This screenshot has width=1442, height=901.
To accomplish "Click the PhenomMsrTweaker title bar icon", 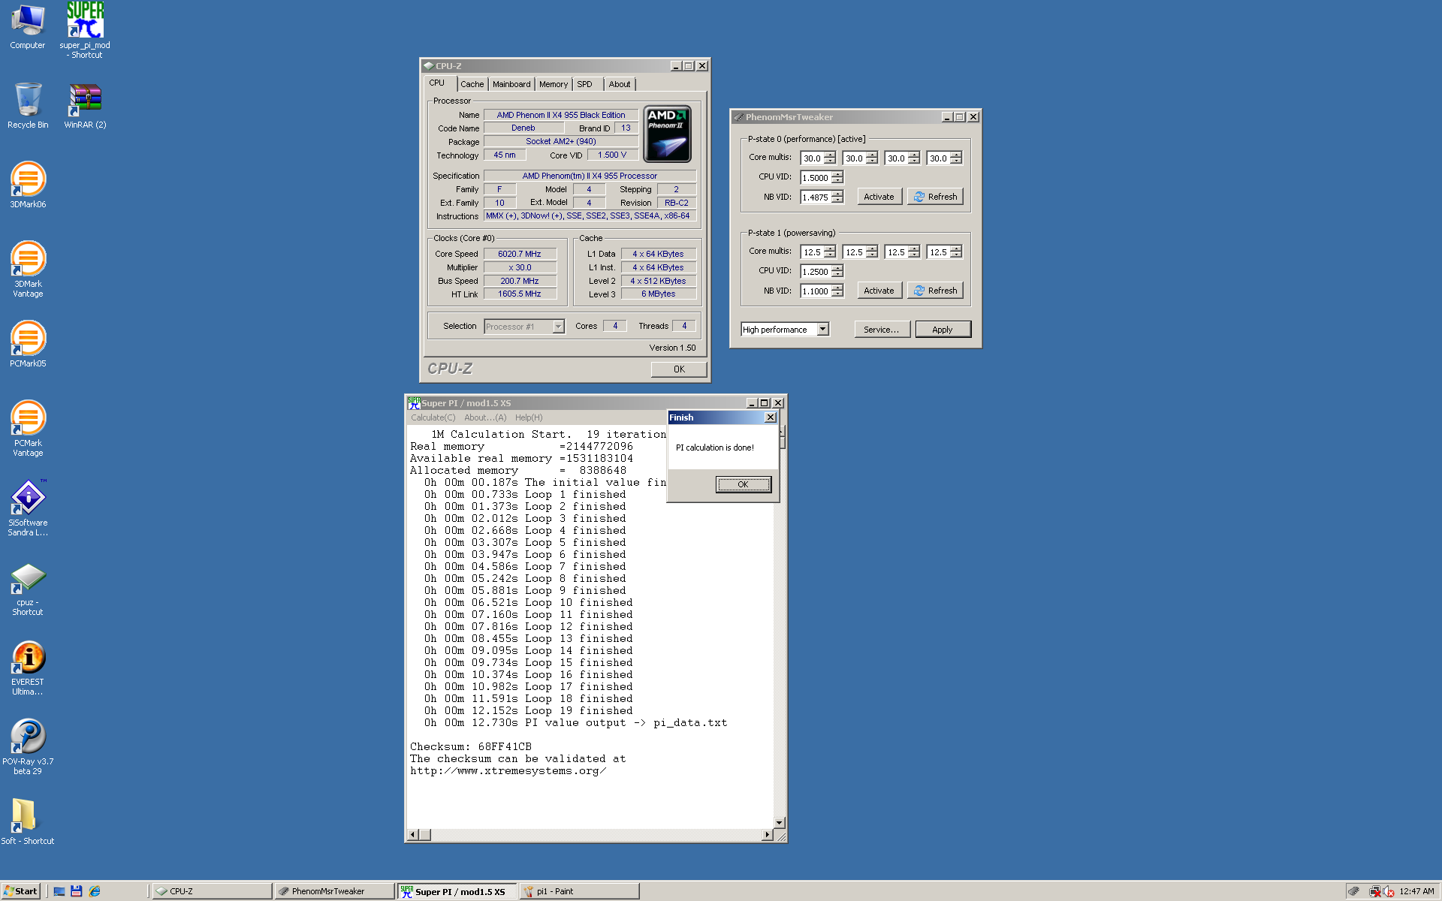I will [739, 117].
